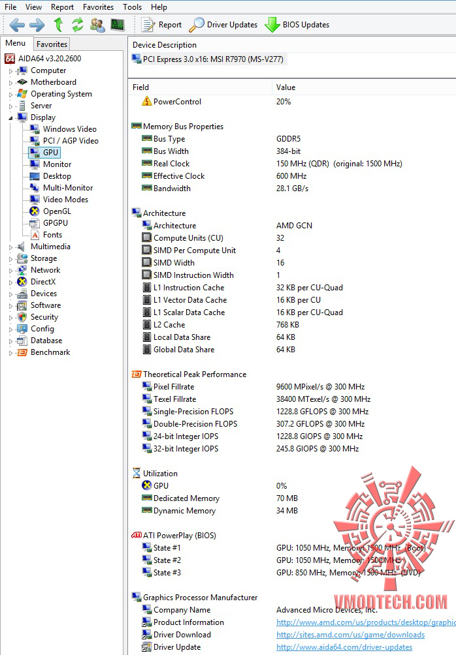Click the PowerControl warning icon
Image resolution: width=456 pixels, height=655 pixels.
[x=147, y=101]
